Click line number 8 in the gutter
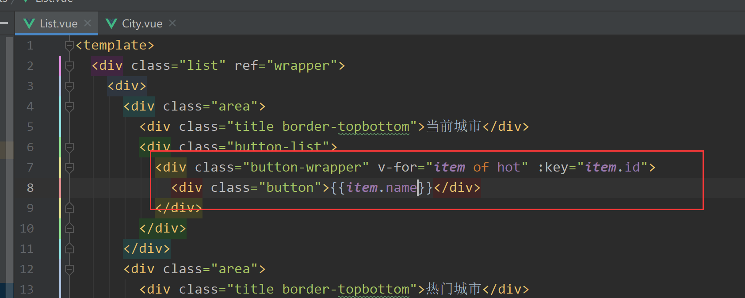This screenshot has height=298, width=745. [30, 188]
